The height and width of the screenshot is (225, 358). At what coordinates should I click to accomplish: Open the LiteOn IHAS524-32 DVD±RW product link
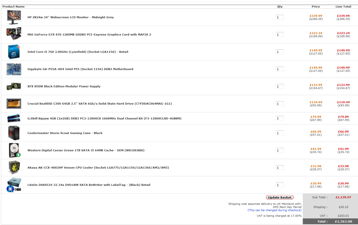point(89,185)
